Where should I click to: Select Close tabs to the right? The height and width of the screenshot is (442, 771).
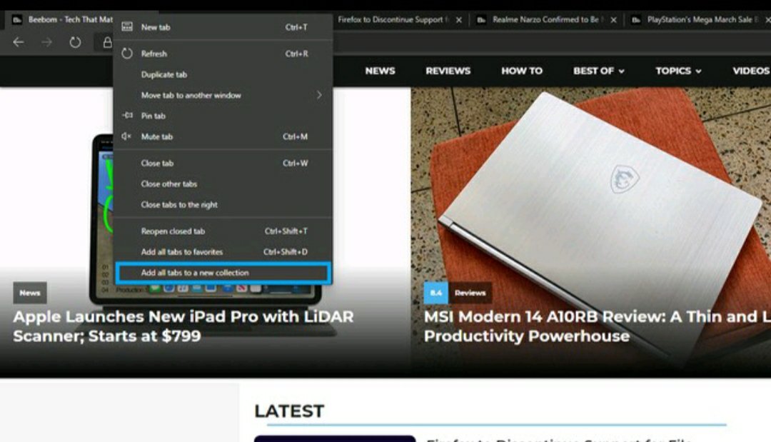(x=179, y=205)
